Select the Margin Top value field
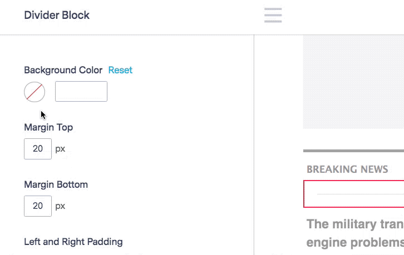The width and height of the screenshot is (404, 255). (x=38, y=149)
